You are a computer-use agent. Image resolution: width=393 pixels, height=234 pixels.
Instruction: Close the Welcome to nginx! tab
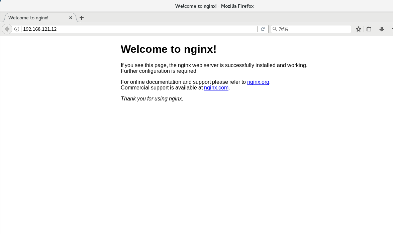tap(71, 18)
